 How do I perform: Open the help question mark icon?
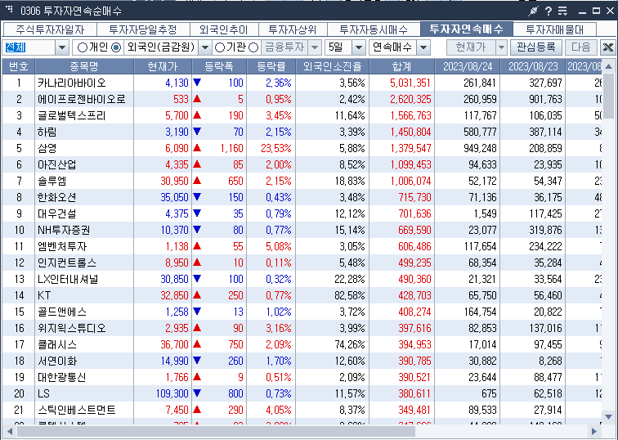549,11
